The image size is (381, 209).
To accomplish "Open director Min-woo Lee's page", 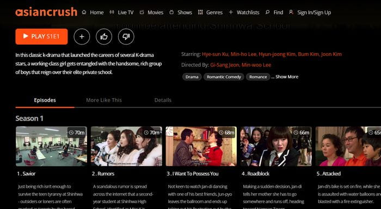I will (256, 65).
